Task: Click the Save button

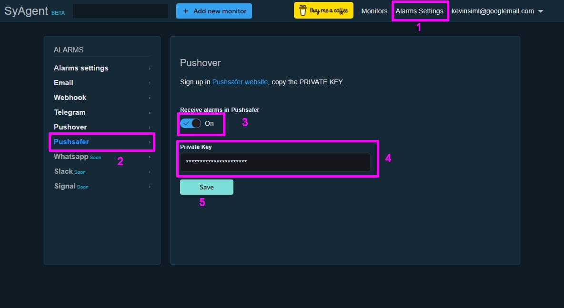Action: point(206,187)
